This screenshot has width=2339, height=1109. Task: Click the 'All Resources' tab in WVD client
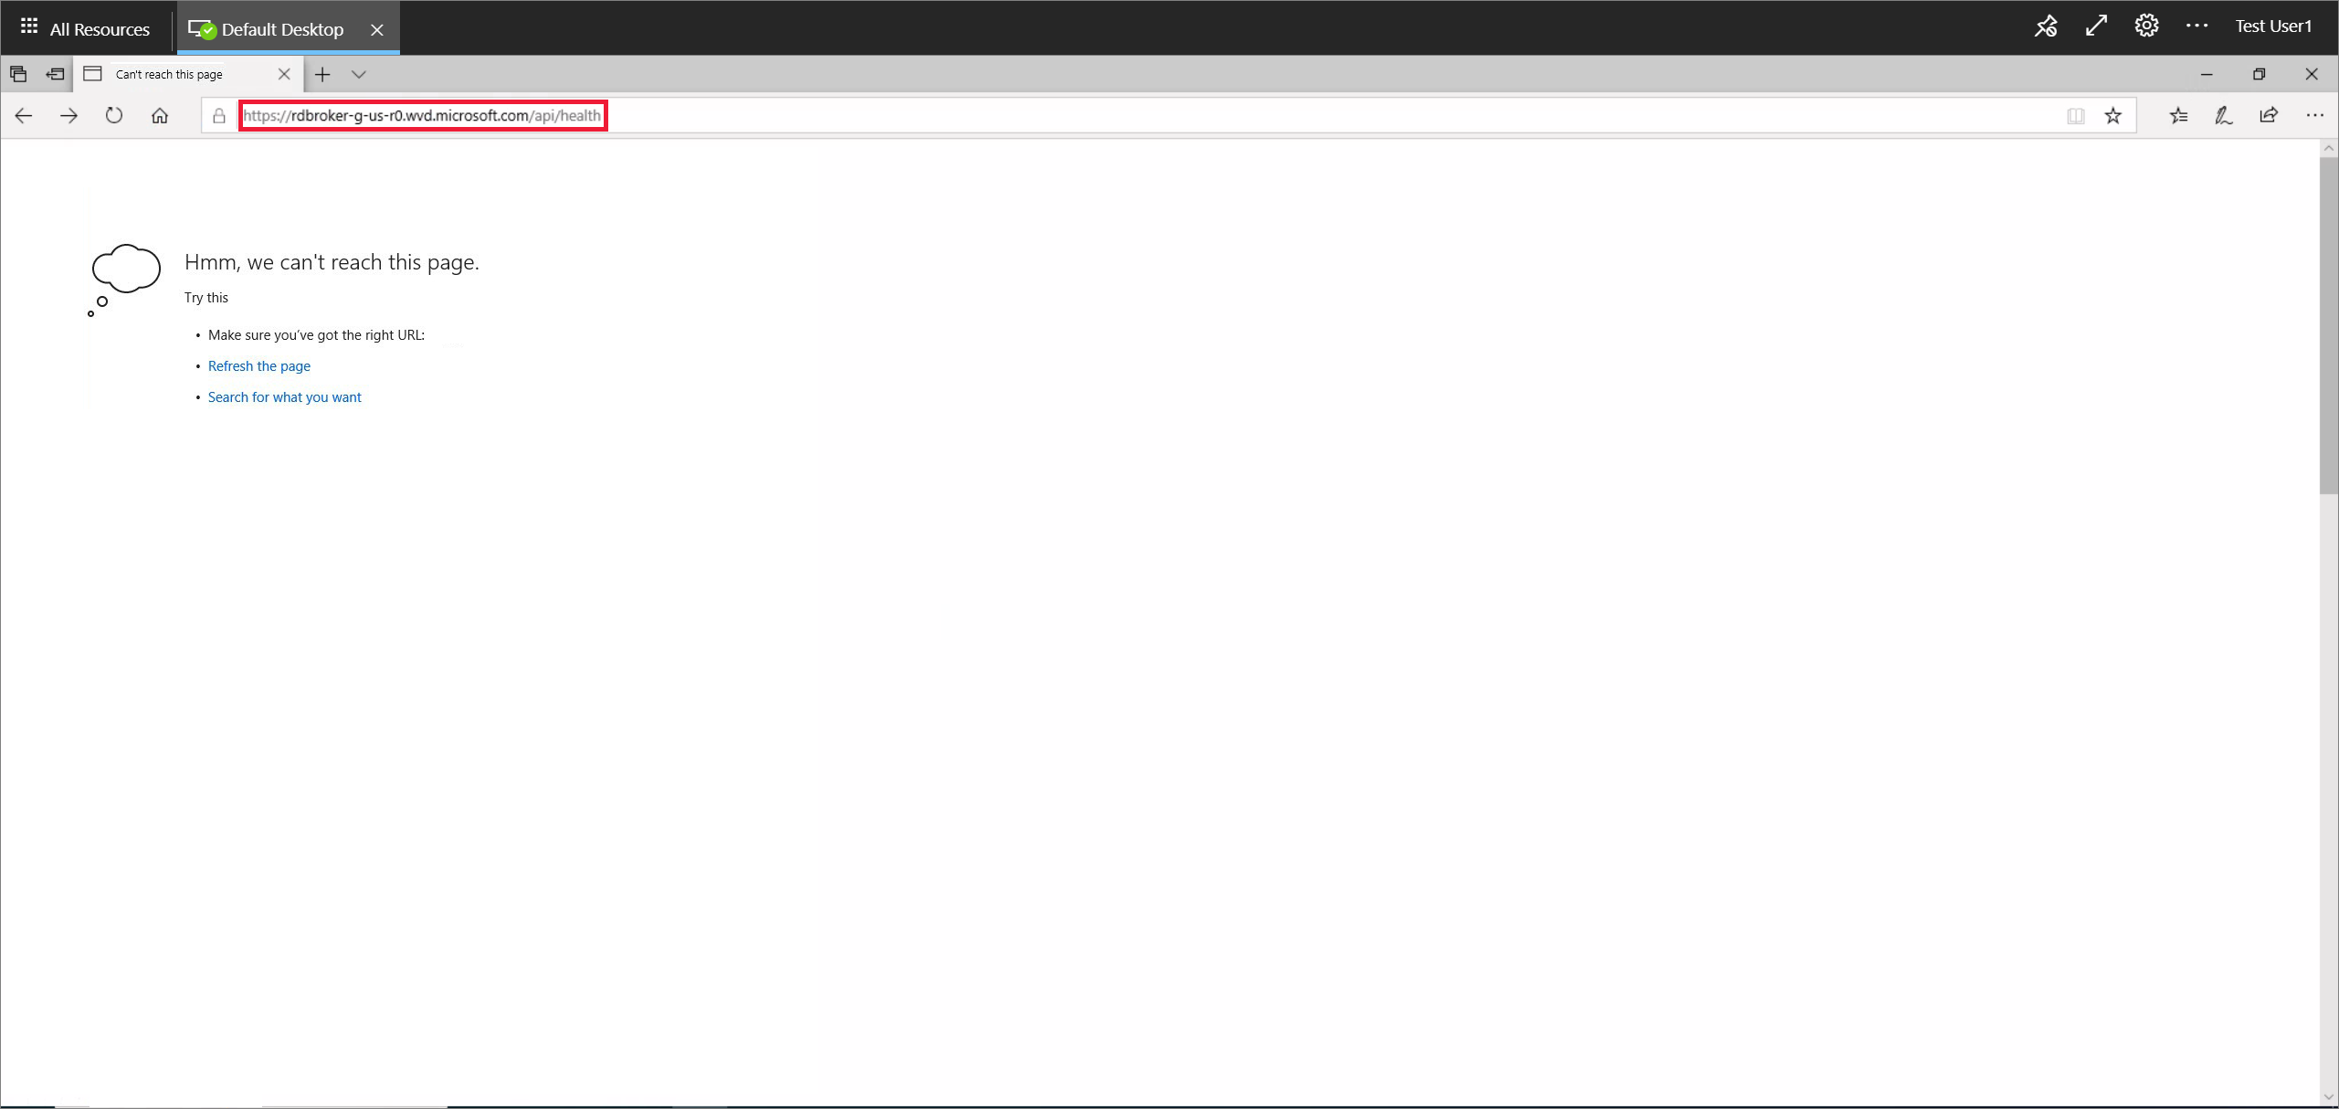click(x=87, y=26)
